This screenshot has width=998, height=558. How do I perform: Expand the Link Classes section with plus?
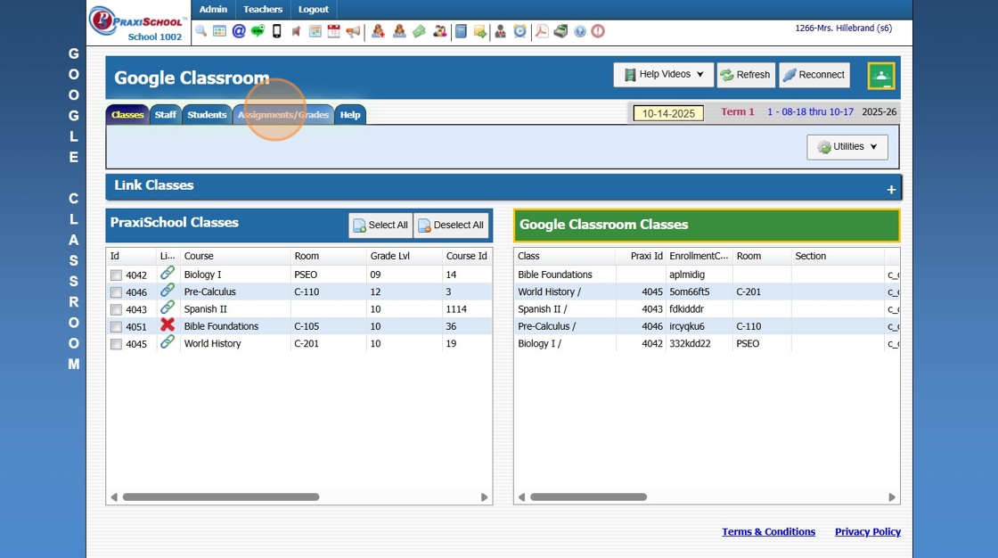890,189
